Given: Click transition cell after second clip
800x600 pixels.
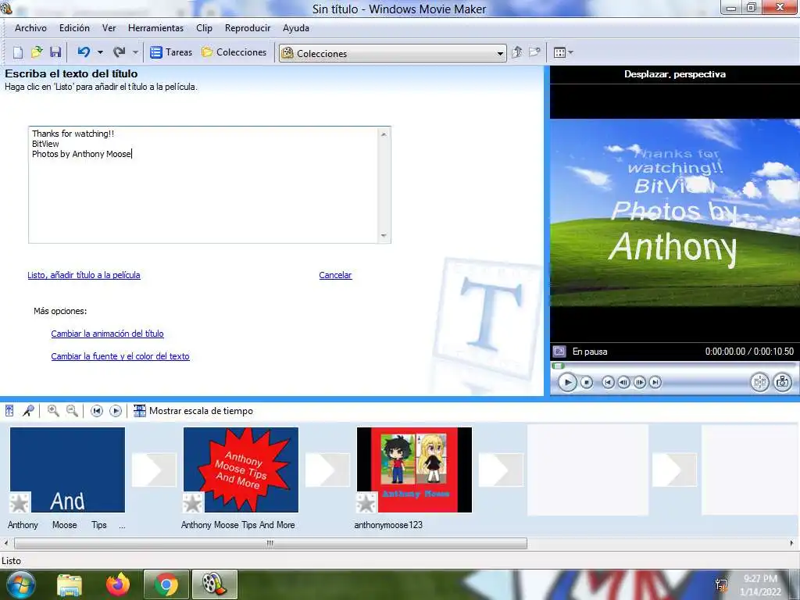Looking at the screenshot, I should 327,470.
